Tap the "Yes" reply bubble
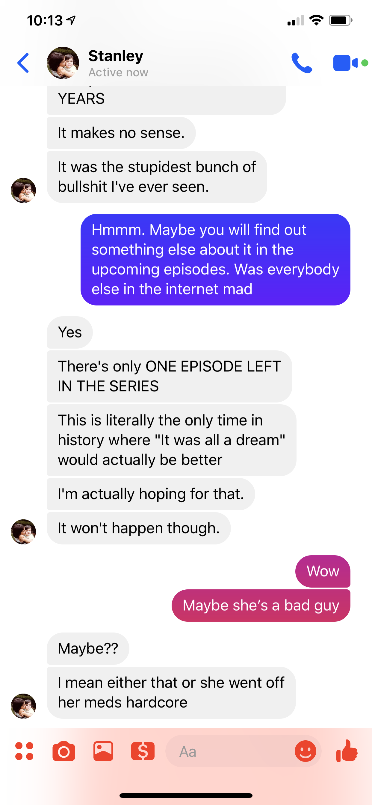Image resolution: width=372 pixels, height=805 pixels. [70, 332]
